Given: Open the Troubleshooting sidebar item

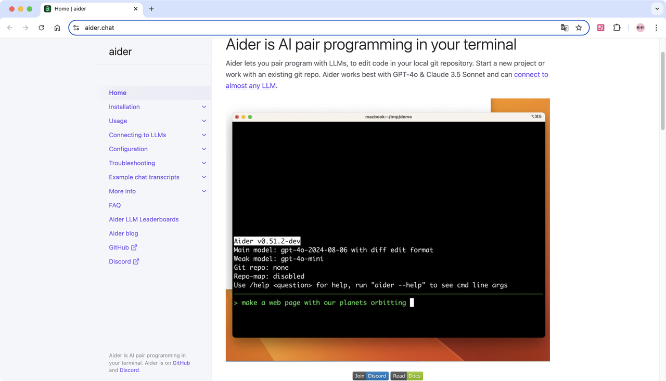Looking at the screenshot, I should (x=132, y=163).
